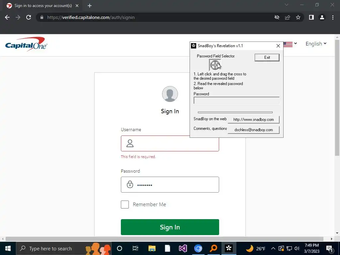
Task: Click the Password Field Selector crosshair icon
Action: [x=215, y=65]
